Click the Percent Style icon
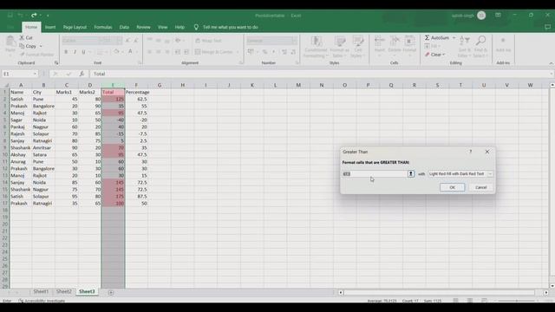 [264, 52]
